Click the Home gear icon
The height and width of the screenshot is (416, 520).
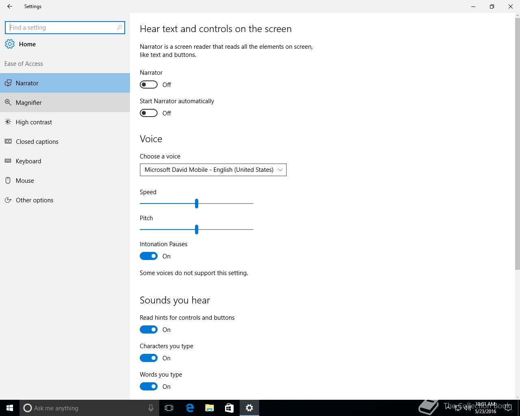10,44
